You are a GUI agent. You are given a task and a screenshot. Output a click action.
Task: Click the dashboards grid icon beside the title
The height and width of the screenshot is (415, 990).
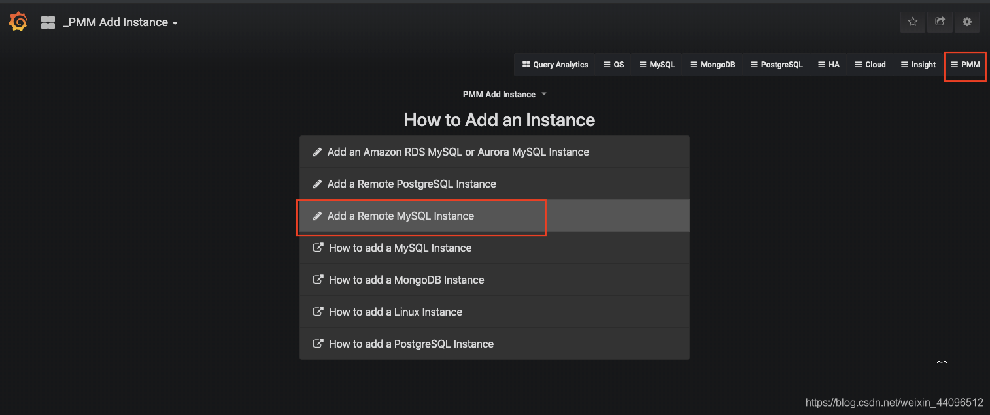pyautogui.click(x=48, y=23)
